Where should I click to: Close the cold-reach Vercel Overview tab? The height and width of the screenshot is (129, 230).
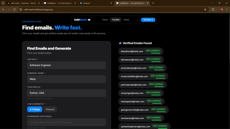point(39,3)
